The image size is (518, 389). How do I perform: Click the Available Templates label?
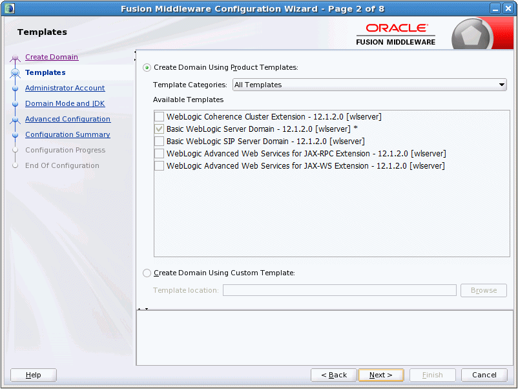click(x=189, y=100)
